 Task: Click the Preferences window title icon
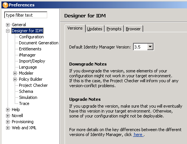[x=5, y=5]
